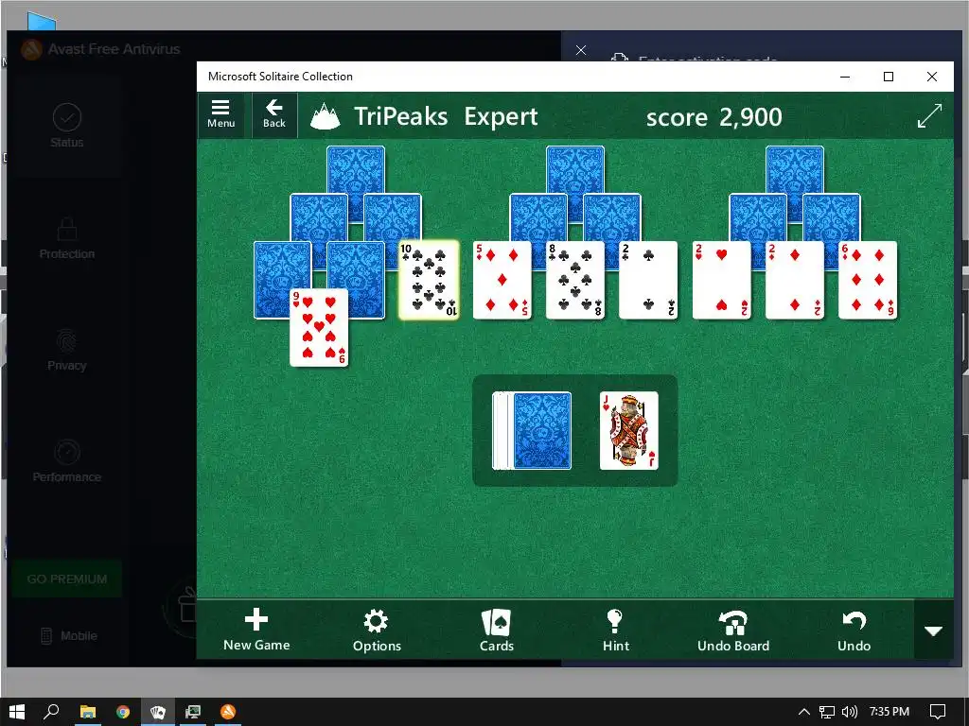The height and width of the screenshot is (726, 969).
Task: Open Options gear in the game toolbar
Action: tap(377, 630)
